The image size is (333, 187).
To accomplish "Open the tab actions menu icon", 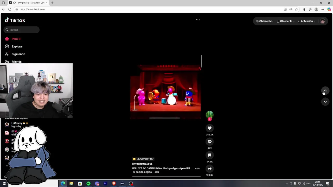I will [3, 3].
